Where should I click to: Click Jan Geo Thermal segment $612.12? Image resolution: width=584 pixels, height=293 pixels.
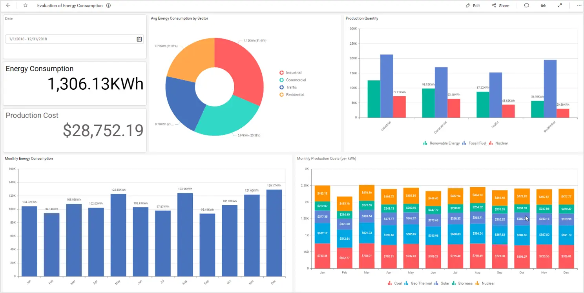click(x=322, y=233)
